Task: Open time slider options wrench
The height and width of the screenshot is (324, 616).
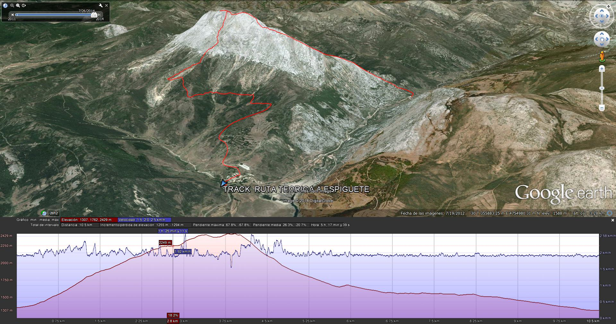Action: 101,5
